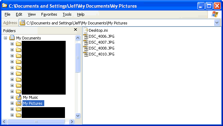Click the DSC_4006.JPG file name
Image resolution: width=223 pixels, height=126 pixels.
coord(101,36)
